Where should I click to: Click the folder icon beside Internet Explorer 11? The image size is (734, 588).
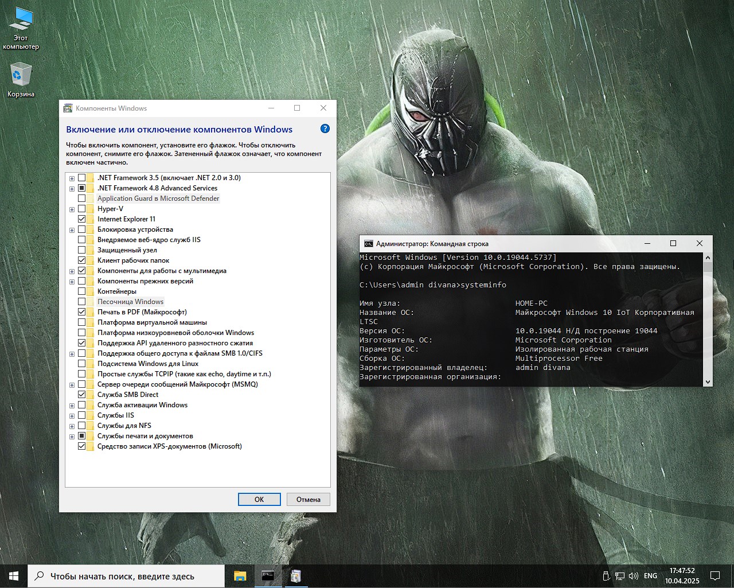(x=91, y=219)
